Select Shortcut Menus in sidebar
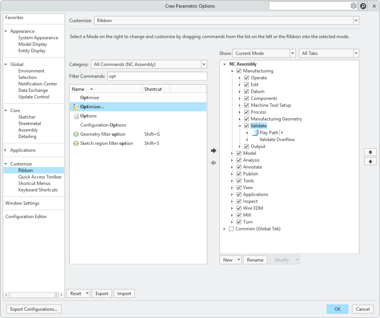Image resolution: width=380 pixels, height=318 pixels. pos(34,183)
